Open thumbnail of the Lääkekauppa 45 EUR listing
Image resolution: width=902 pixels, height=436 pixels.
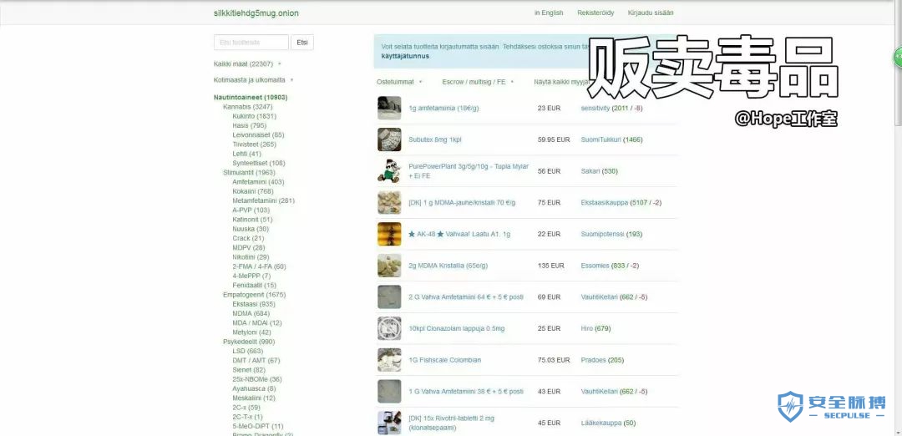(x=389, y=423)
